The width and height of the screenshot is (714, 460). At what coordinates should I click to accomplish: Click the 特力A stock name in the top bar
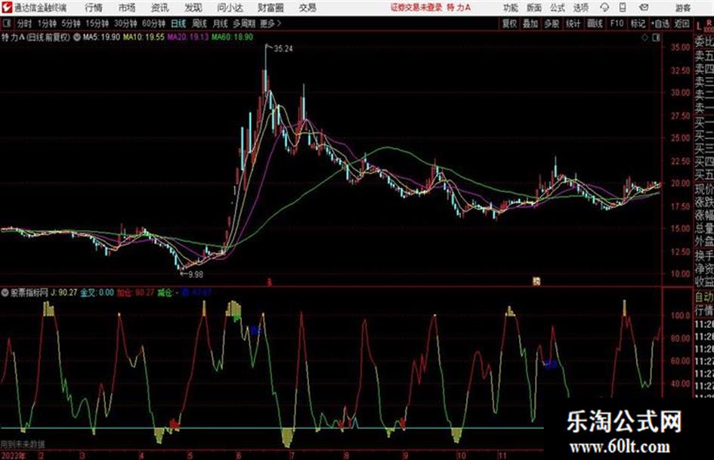(459, 8)
